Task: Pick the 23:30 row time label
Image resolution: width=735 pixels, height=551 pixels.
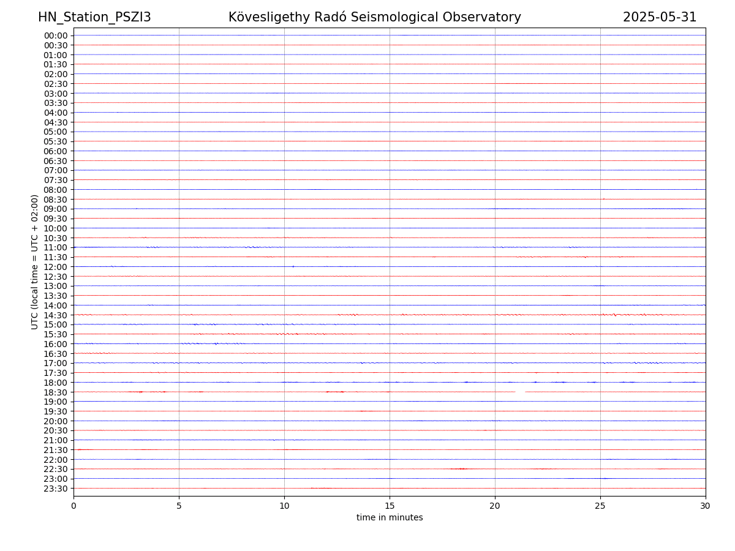Action: (x=56, y=489)
